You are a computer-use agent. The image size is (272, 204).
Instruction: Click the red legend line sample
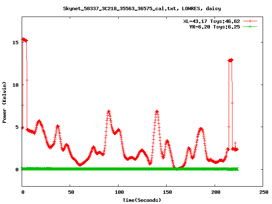coord(250,21)
